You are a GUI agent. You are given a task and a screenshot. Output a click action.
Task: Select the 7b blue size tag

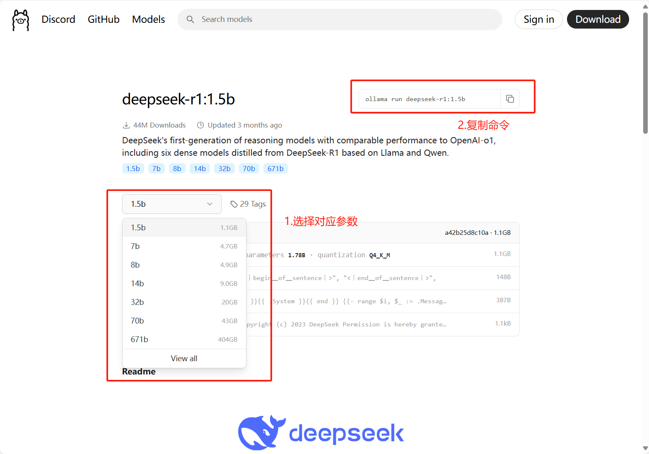tap(157, 169)
